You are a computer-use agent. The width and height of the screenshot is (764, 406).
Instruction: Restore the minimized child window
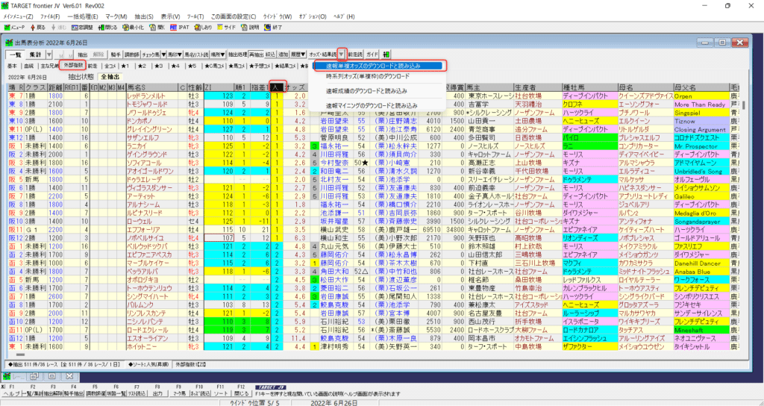(x=34, y=376)
